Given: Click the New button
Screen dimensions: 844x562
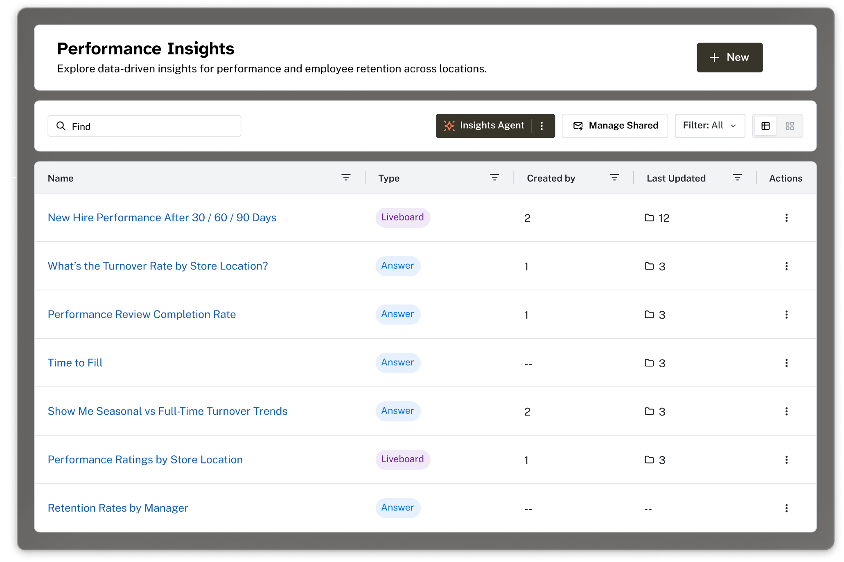Looking at the screenshot, I should [729, 58].
